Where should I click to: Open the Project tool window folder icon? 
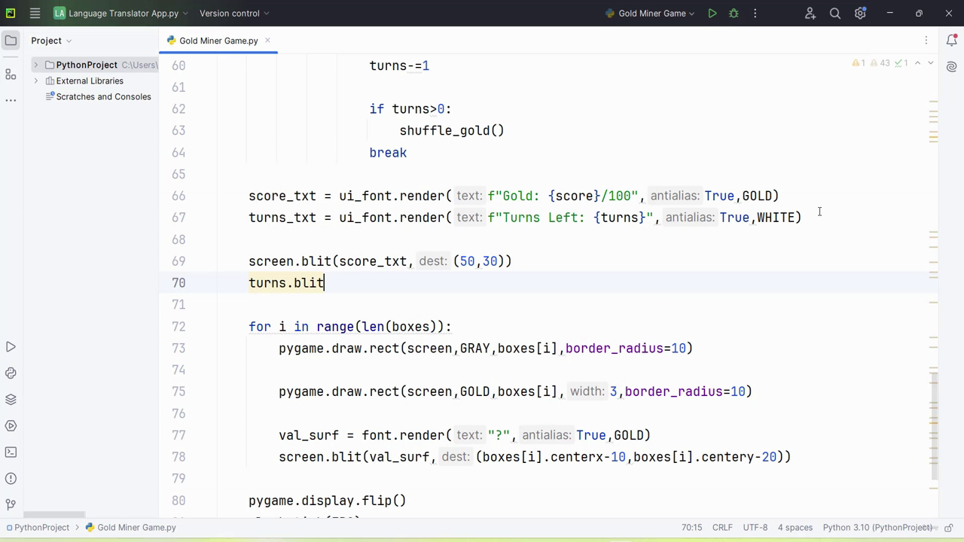[11, 41]
